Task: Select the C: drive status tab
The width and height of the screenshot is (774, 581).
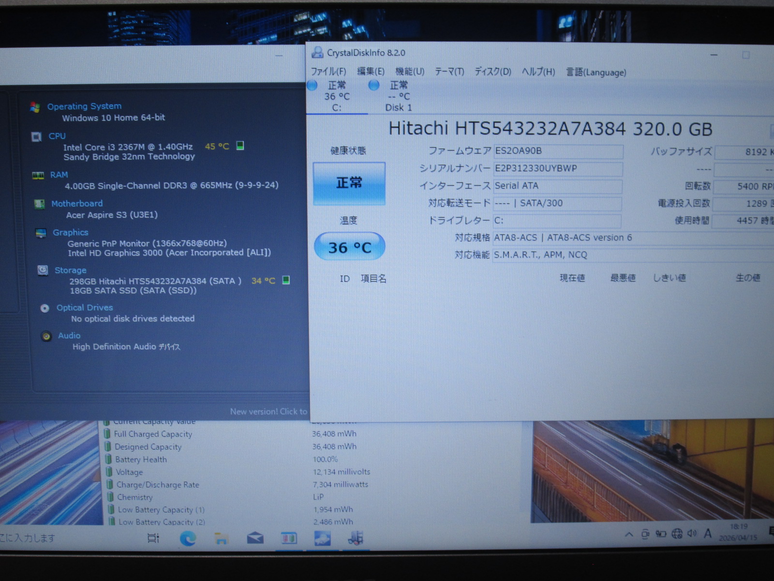Action: pos(337,97)
